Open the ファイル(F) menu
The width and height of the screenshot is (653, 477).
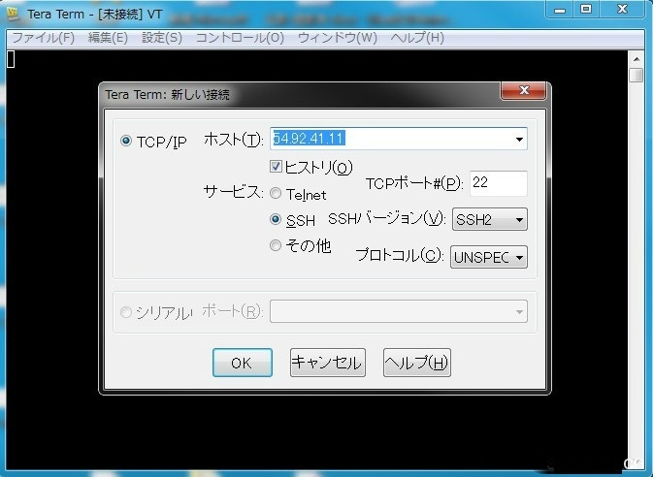[42, 38]
